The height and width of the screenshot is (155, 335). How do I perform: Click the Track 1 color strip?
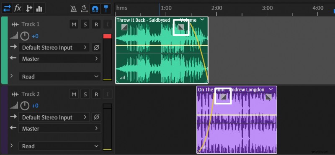pyautogui.click(x=4, y=50)
